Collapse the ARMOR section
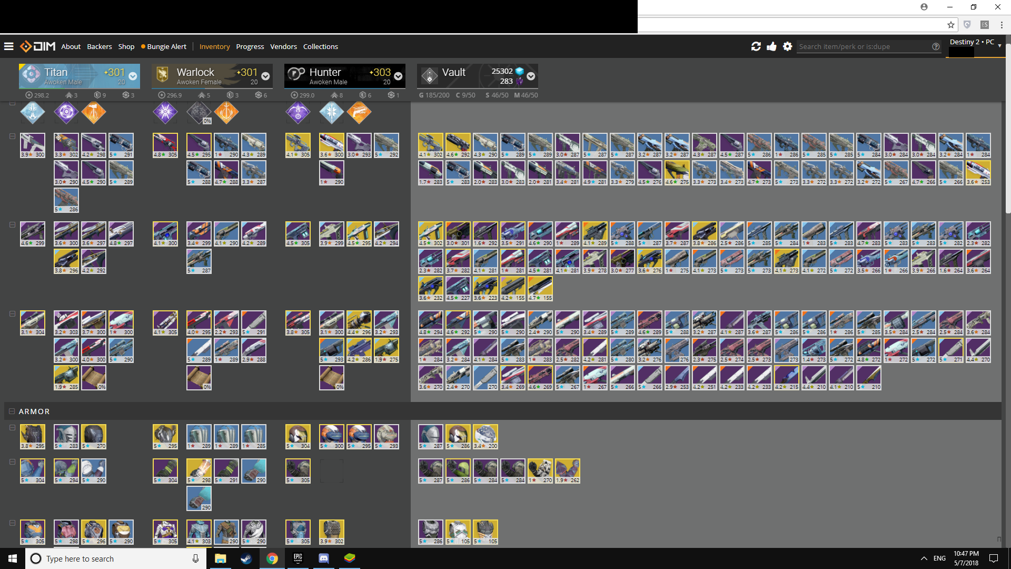 12,411
